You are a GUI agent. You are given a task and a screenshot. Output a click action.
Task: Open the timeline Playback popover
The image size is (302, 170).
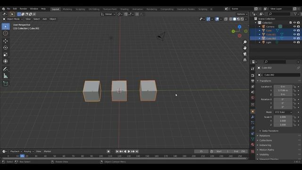16,152
